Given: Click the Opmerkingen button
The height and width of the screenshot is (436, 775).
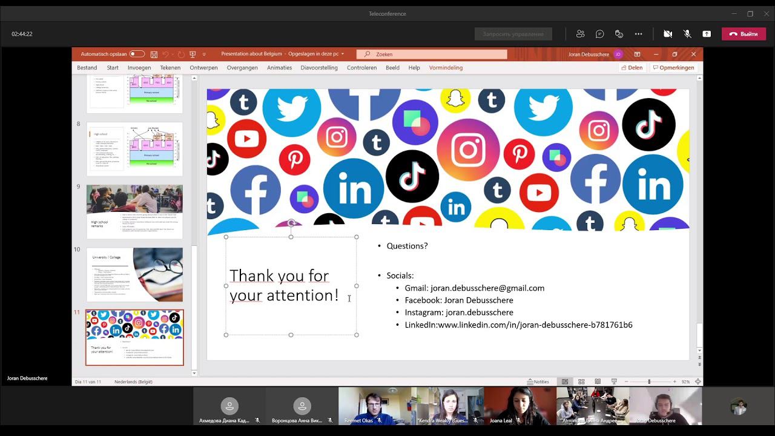Looking at the screenshot, I should pos(674,68).
